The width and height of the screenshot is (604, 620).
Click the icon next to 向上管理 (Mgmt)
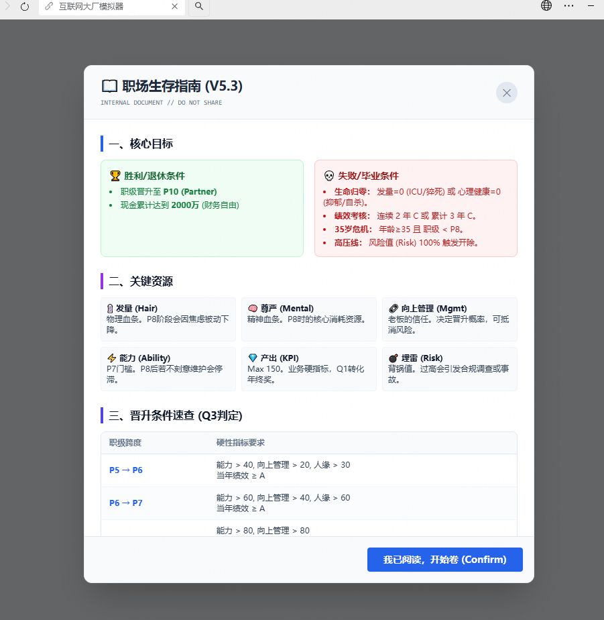pyautogui.click(x=394, y=309)
